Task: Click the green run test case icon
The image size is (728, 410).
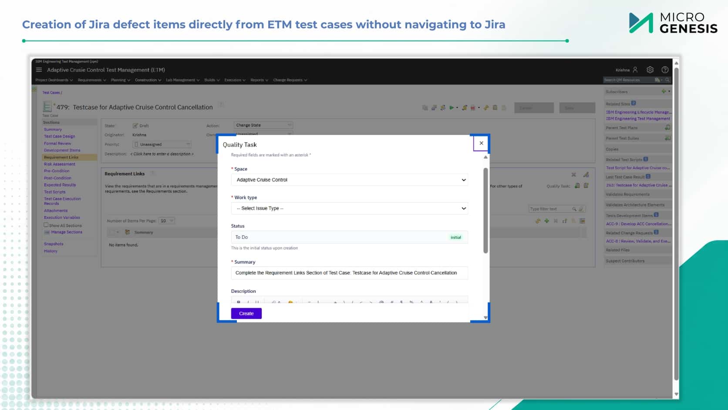Action: (452, 108)
